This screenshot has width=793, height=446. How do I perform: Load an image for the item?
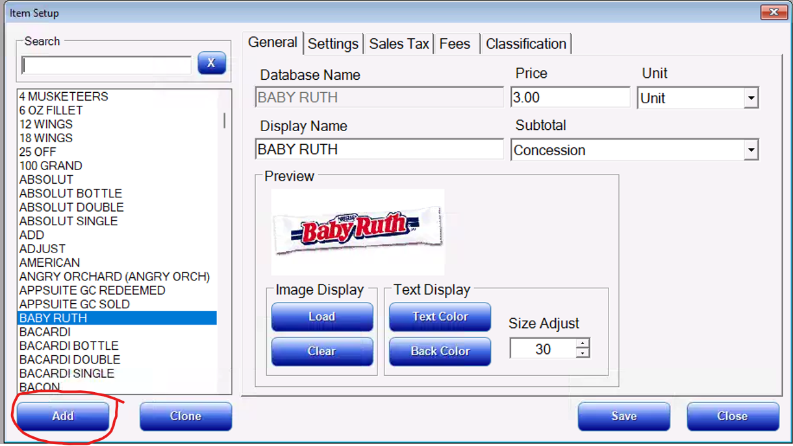(x=322, y=317)
